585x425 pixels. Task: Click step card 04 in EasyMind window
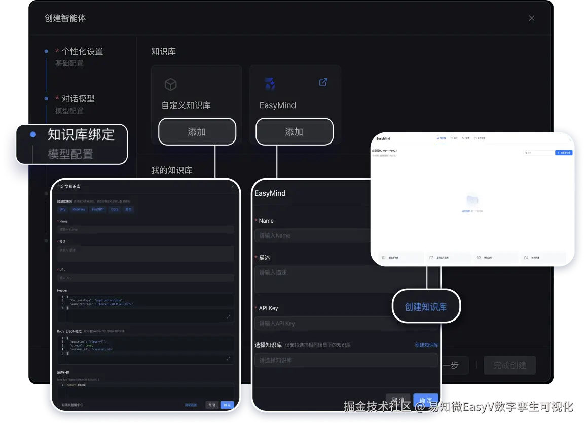pyautogui.click(x=543, y=258)
